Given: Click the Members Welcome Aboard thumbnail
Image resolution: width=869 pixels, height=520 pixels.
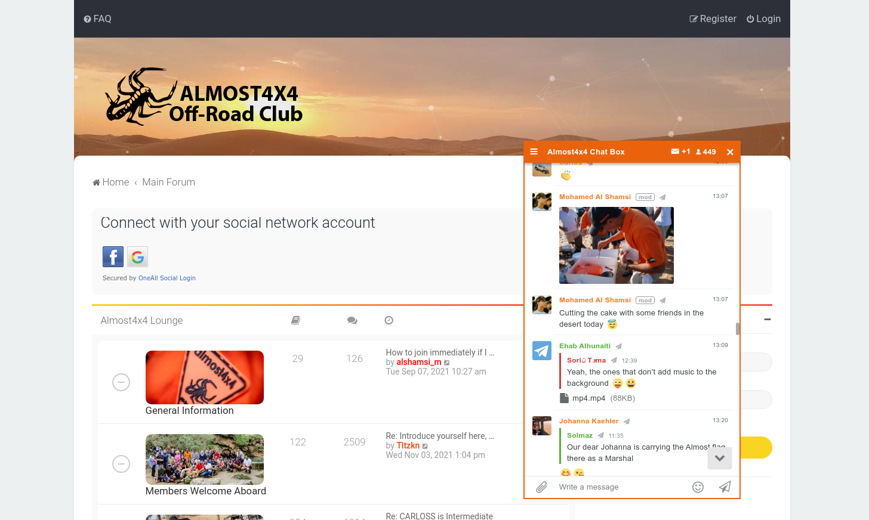Looking at the screenshot, I should coord(205,459).
